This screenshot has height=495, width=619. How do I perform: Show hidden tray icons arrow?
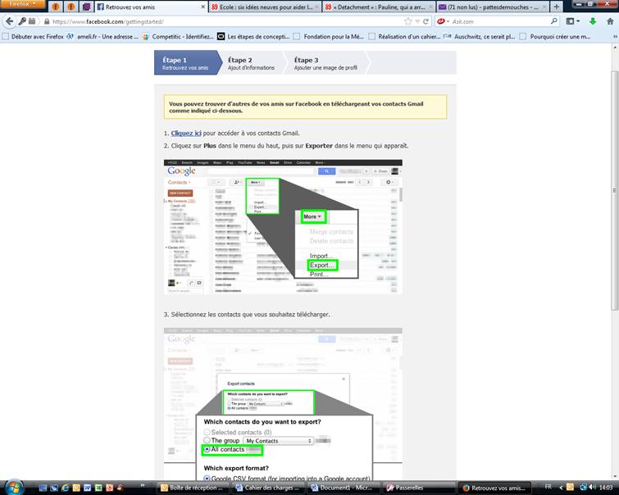562,488
